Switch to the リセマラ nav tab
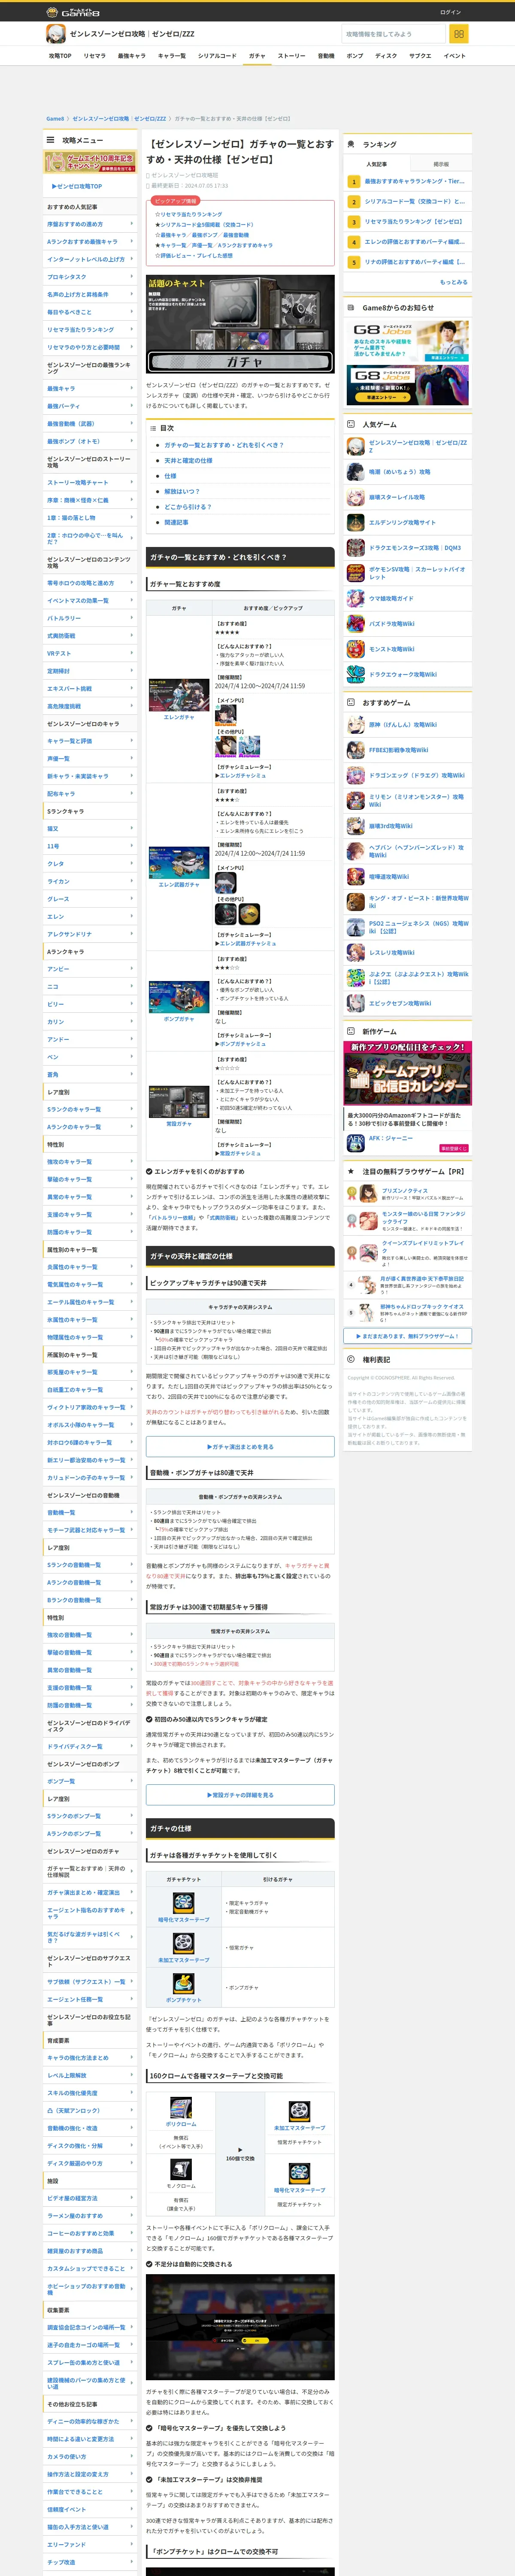Image resolution: width=515 pixels, height=2576 pixels. point(94,56)
